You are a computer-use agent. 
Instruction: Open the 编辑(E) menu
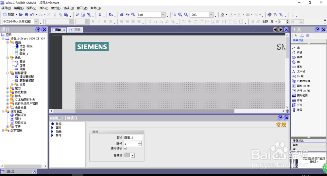tap(19, 8)
